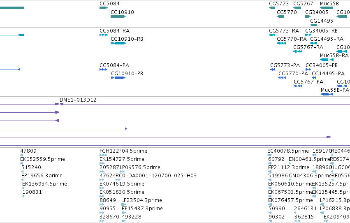
Task: Select the CG5084 gene arrow glyph
Action: point(104,8)
